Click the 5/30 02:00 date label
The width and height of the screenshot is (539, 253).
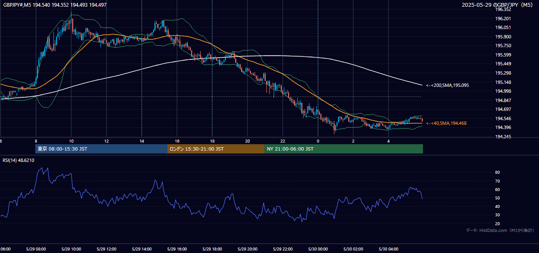353,249
